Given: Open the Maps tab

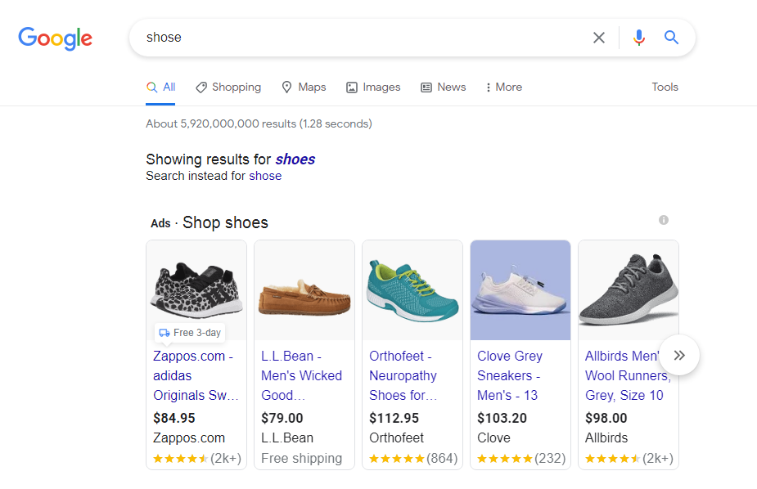Looking at the screenshot, I should 304,87.
